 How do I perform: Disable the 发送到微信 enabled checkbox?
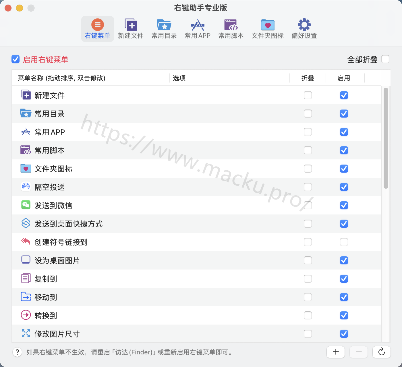(x=344, y=205)
